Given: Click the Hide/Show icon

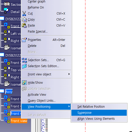Looking at the screenshot, I should tap(24, 83).
